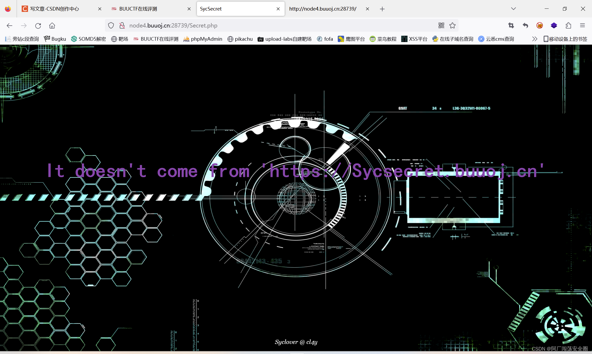The image size is (592, 354).
Task: Click the crossed-out Firefox extension icon
Action: [x=540, y=25]
